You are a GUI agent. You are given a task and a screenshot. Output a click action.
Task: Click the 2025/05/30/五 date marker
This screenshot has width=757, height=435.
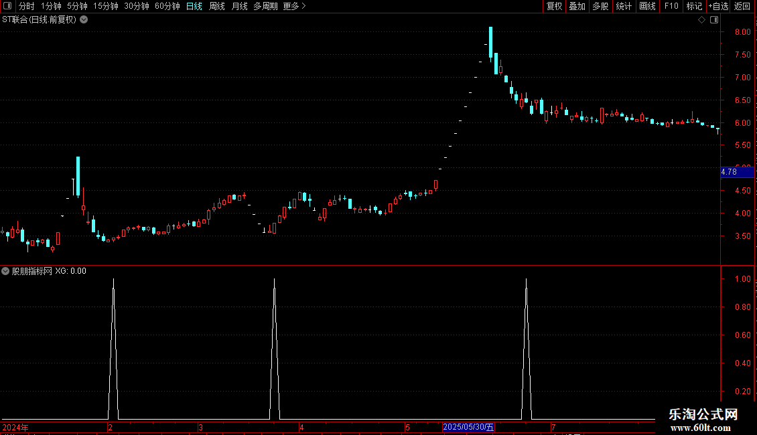pyautogui.click(x=468, y=427)
